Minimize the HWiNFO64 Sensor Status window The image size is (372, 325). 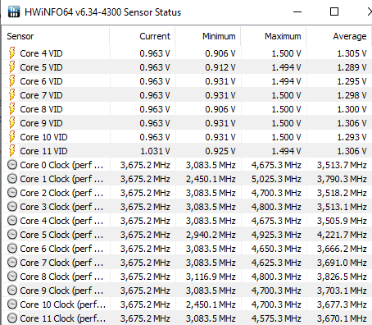[x=297, y=11]
